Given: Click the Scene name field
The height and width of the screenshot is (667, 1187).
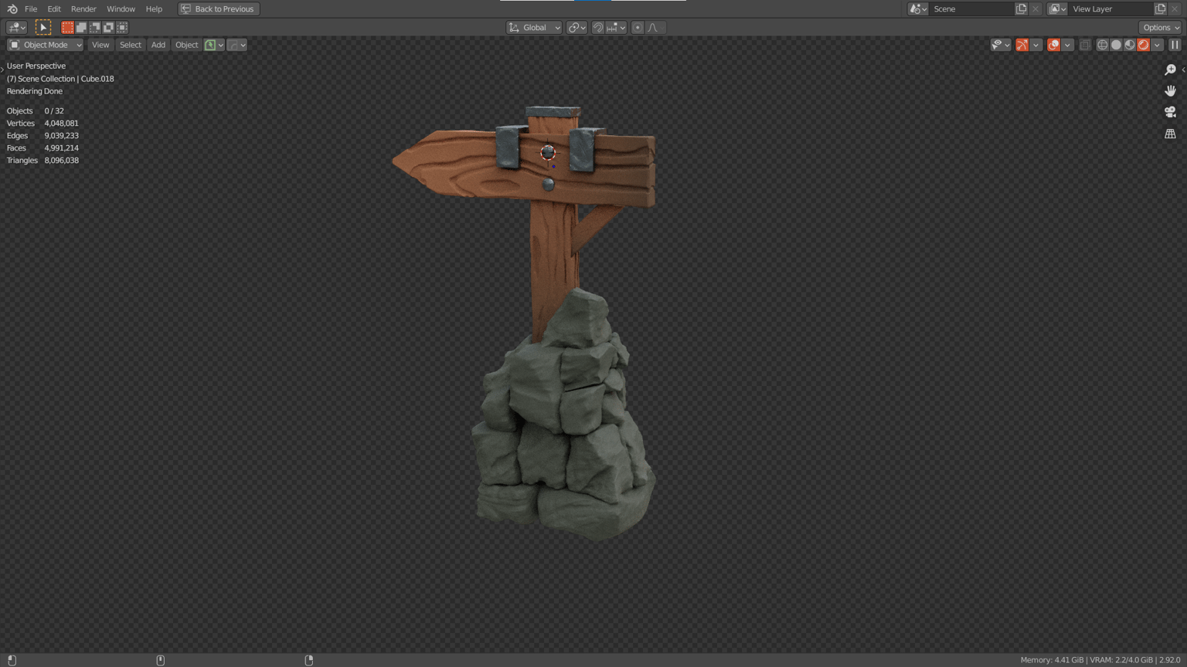Looking at the screenshot, I should pos(971,8).
